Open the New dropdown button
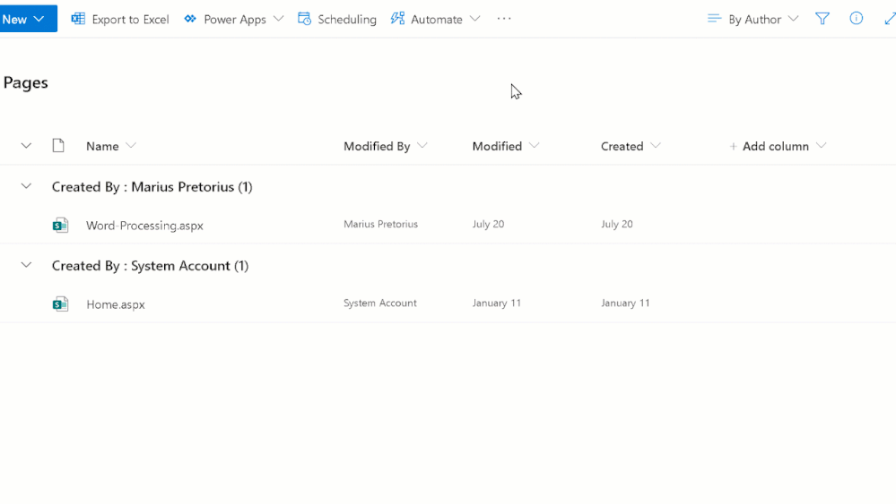This screenshot has height=504, width=896. (28, 19)
